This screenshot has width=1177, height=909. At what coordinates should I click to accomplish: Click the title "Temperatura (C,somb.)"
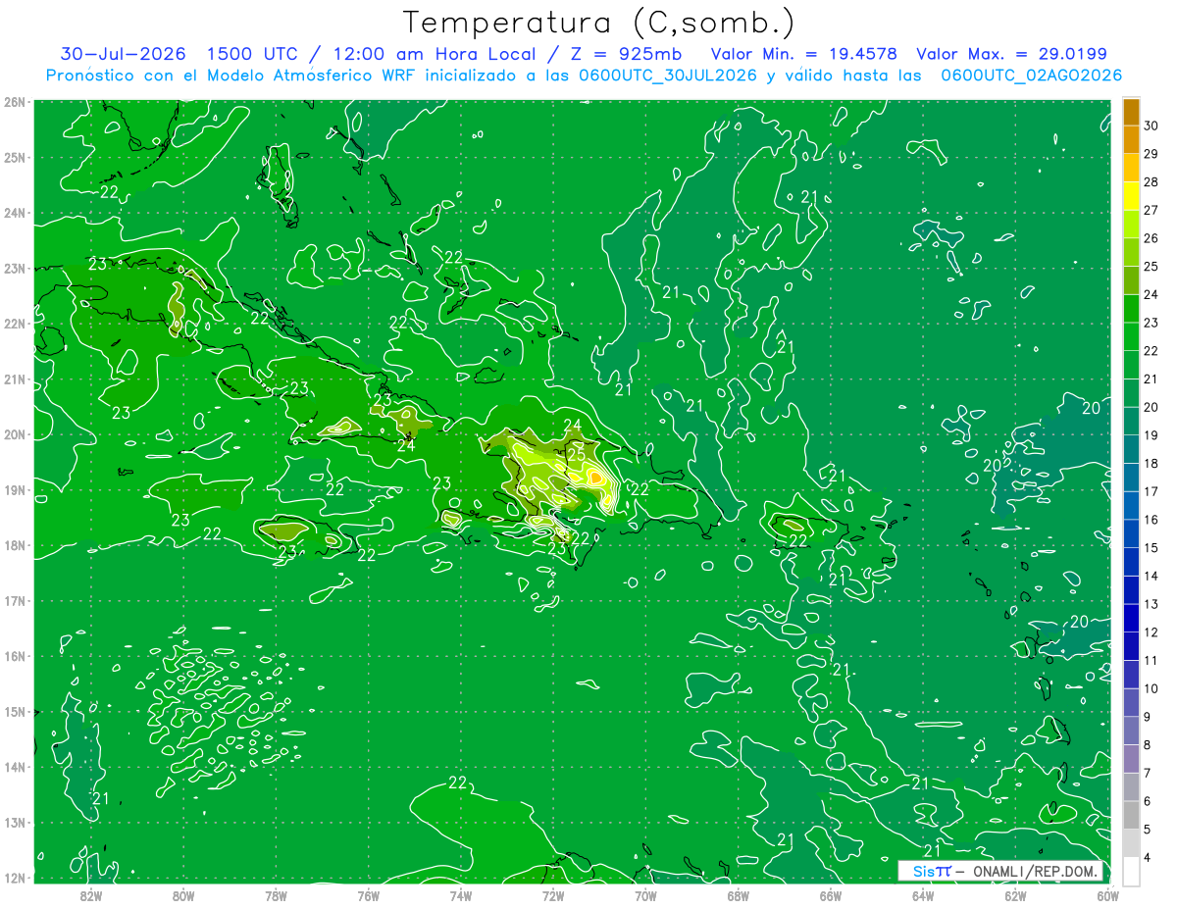[598, 24]
